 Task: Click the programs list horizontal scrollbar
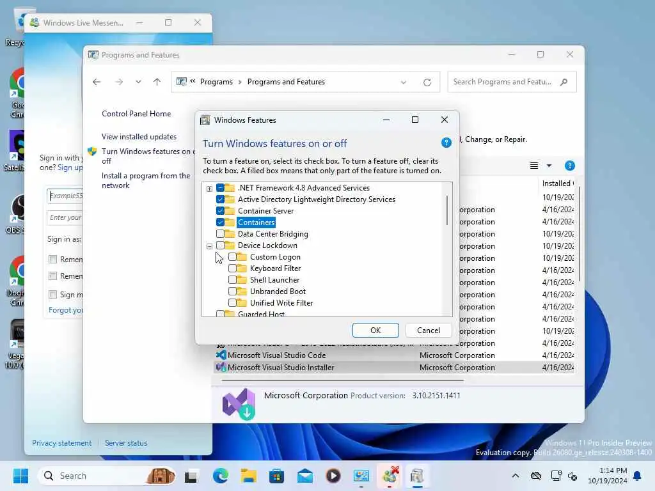pos(343,380)
